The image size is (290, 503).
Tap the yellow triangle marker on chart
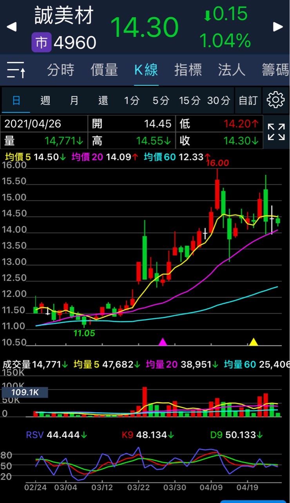[254, 342]
